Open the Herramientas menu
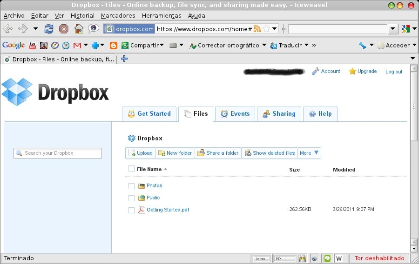The height and width of the screenshot is (264, 419). [162, 16]
